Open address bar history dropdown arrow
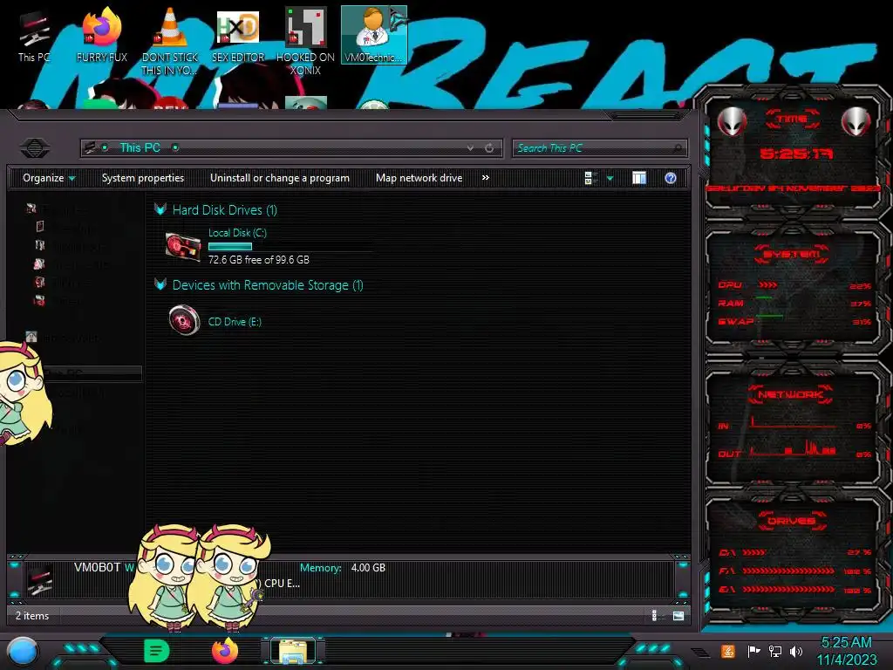Image resolution: width=893 pixels, height=670 pixels. (x=470, y=148)
